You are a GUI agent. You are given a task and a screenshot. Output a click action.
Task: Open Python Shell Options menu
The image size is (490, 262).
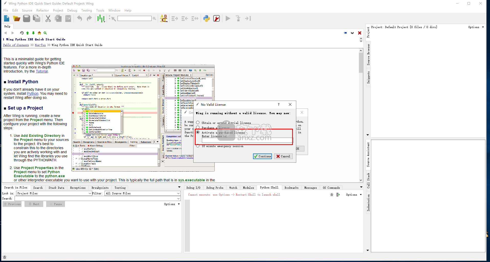click(354, 195)
